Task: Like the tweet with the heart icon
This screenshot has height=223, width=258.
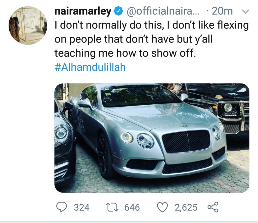Action: 163,207
